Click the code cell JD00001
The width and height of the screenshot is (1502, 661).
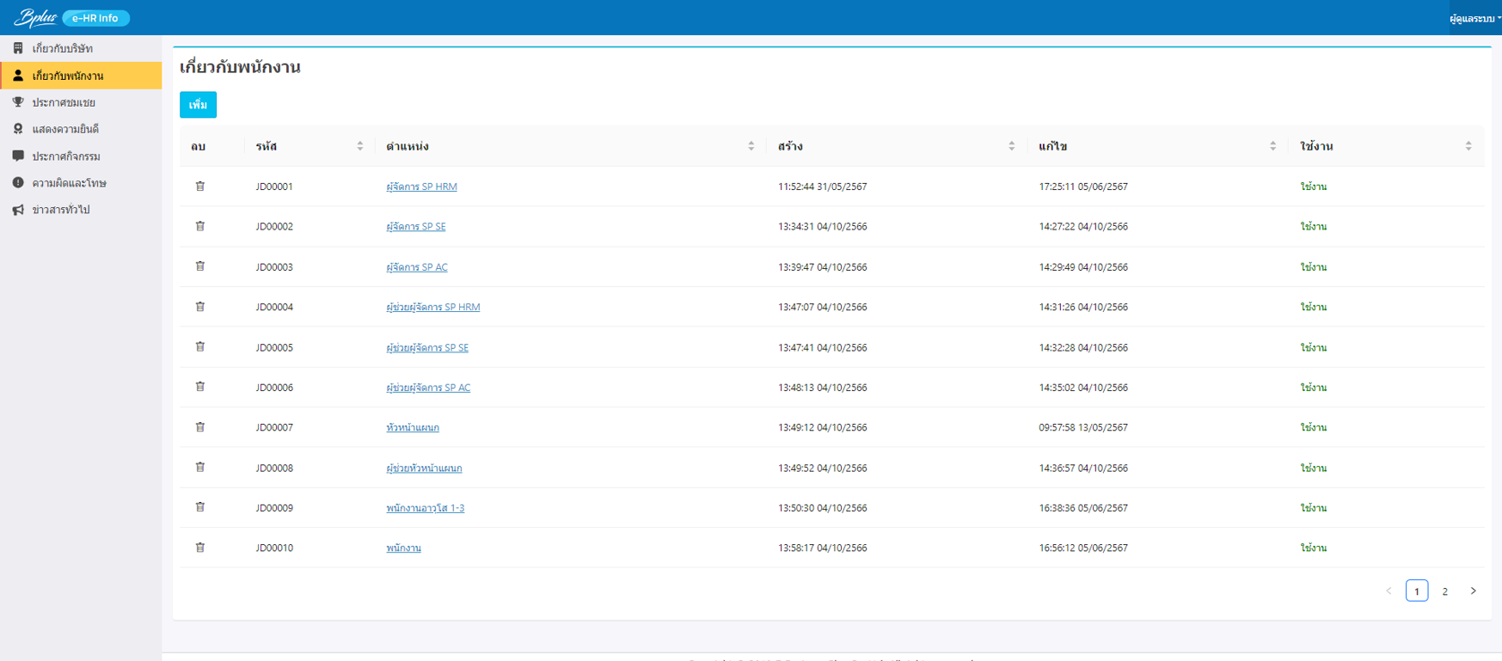(x=274, y=187)
